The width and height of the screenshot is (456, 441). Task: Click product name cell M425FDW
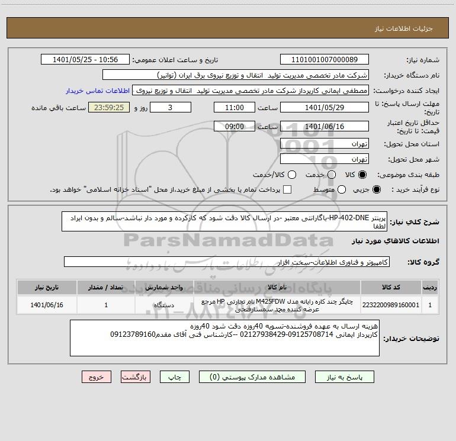(x=277, y=305)
